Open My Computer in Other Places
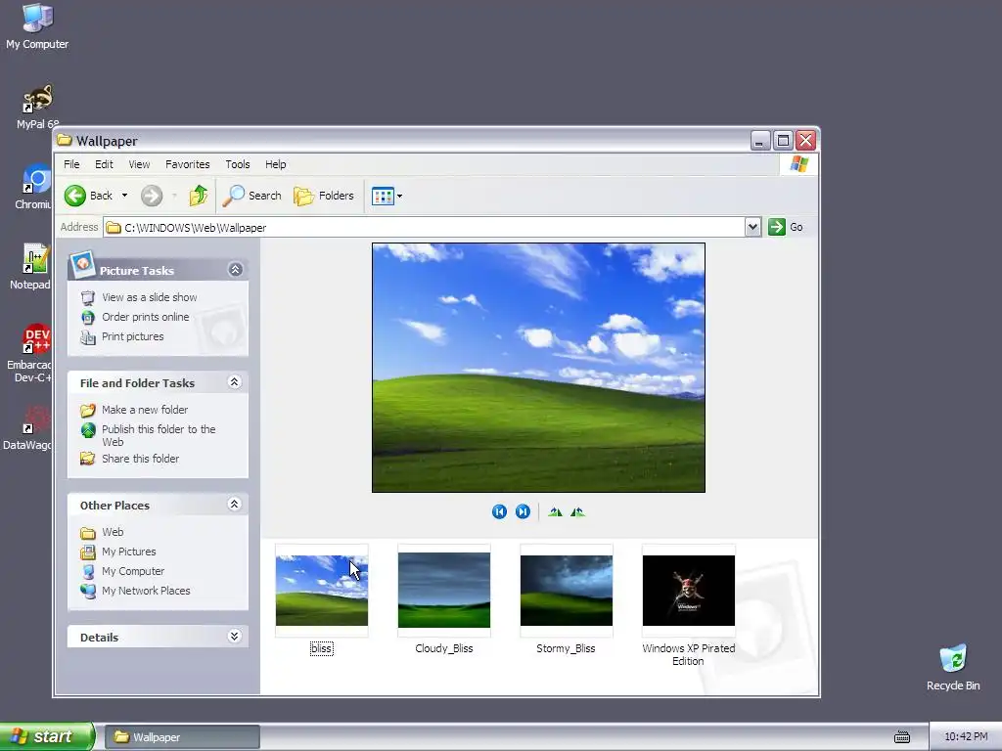 point(133,571)
